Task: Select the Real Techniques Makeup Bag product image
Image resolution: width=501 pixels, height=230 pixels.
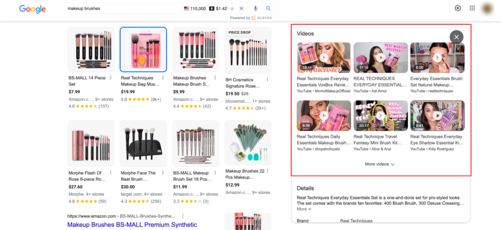Action: (x=143, y=49)
